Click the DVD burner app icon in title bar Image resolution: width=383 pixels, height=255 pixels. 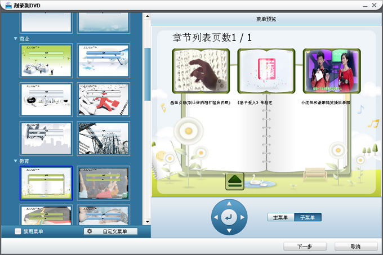tap(8, 5)
